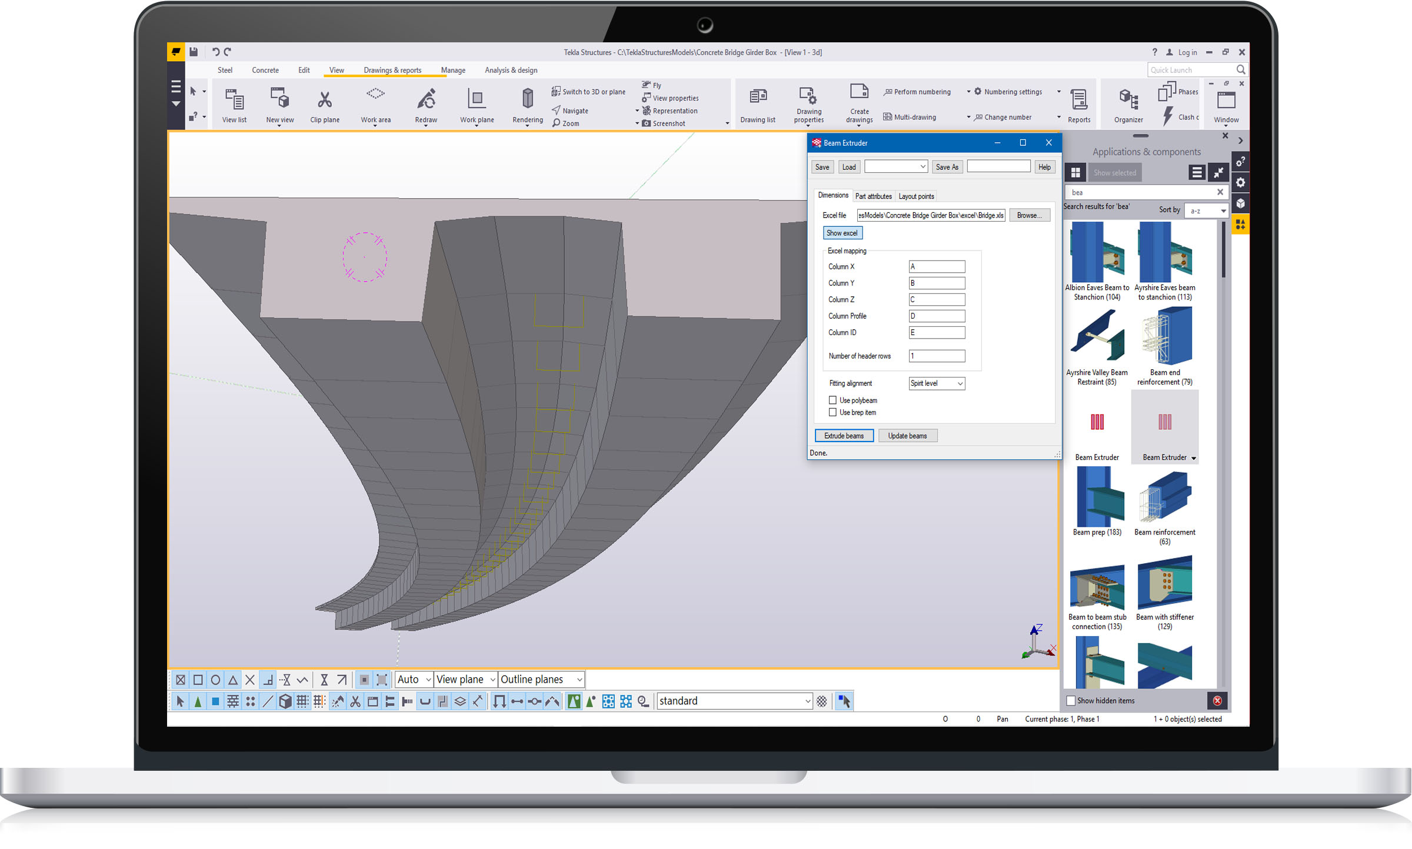Switch to the Layout points tab
The height and width of the screenshot is (849, 1412).
pos(916,196)
